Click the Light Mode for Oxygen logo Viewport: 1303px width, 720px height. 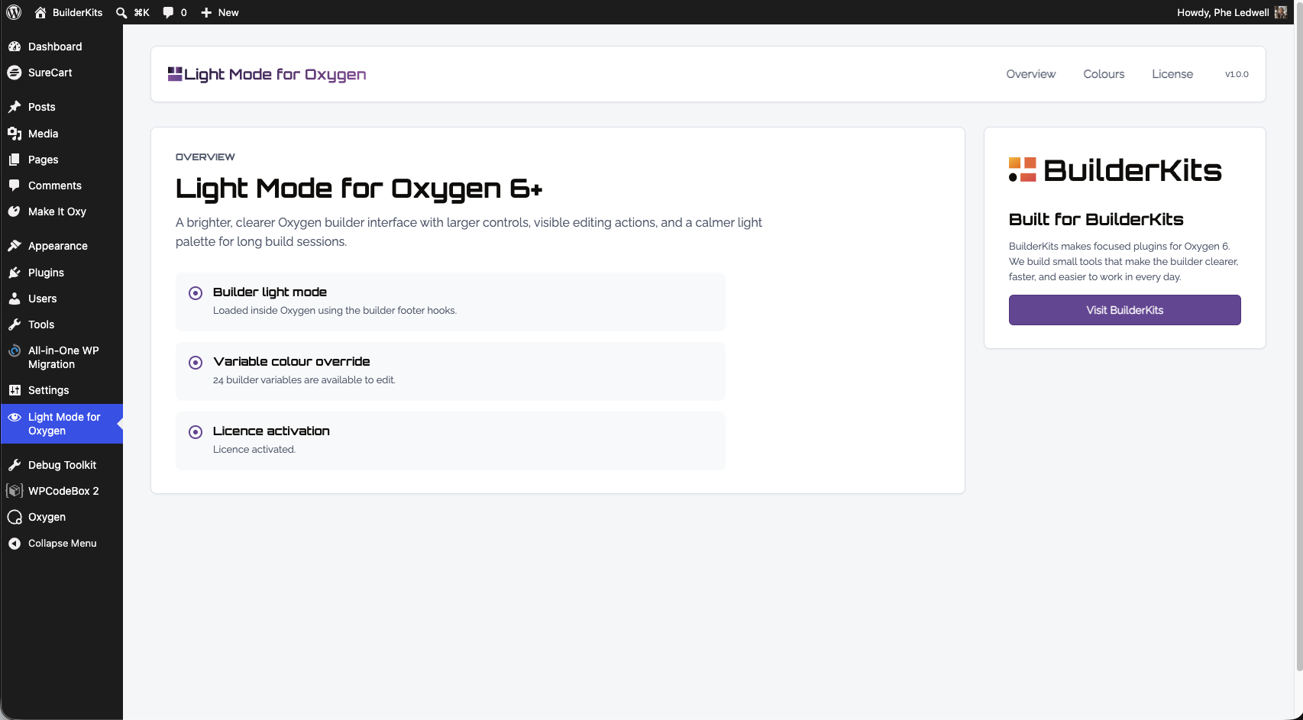[x=267, y=74]
